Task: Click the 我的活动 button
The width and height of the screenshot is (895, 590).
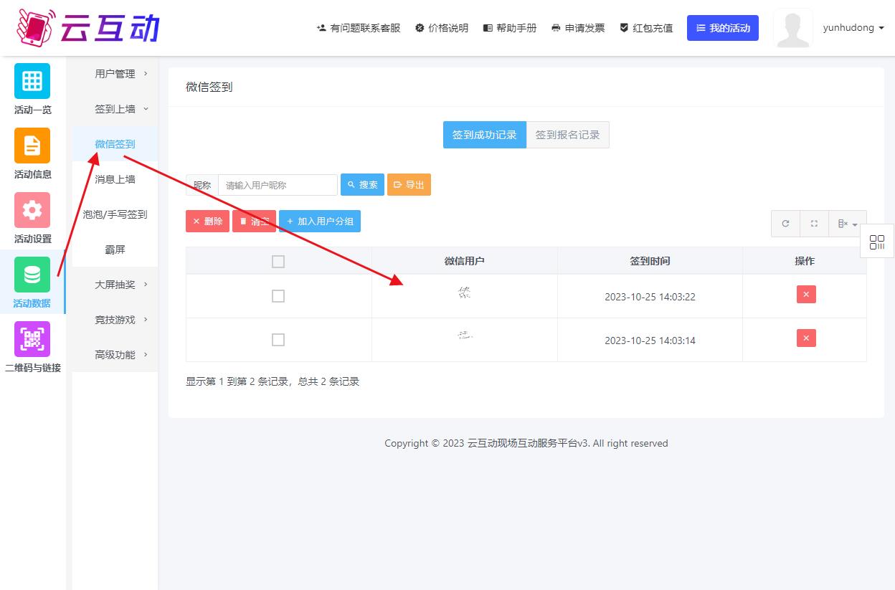Action: click(x=722, y=28)
